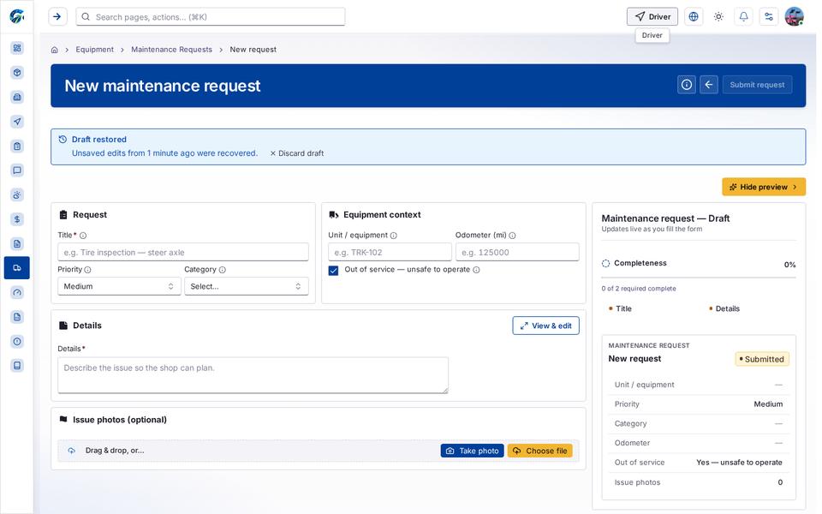Toggle the light/dark theme sun icon
This screenshot has width=822, height=514.
point(718,17)
